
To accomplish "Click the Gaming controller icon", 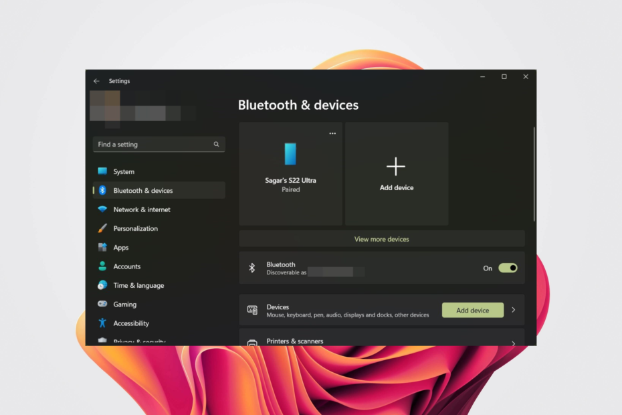I will pyautogui.click(x=104, y=304).
